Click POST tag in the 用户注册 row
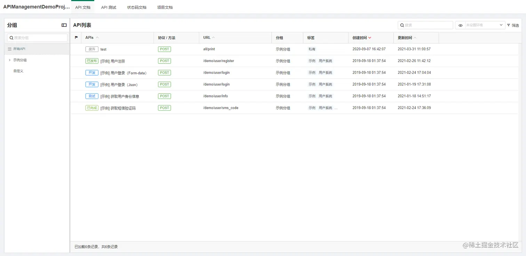This screenshot has height=256, width=526. click(x=165, y=61)
